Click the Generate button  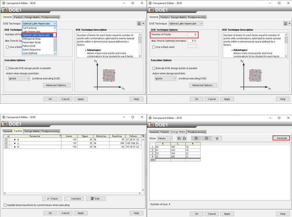click(281, 138)
